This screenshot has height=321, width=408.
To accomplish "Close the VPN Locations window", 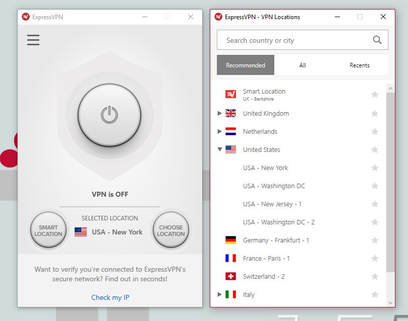I will click(383, 17).
